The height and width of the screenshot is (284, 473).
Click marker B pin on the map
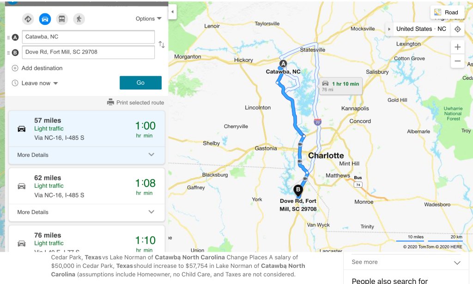(298, 190)
